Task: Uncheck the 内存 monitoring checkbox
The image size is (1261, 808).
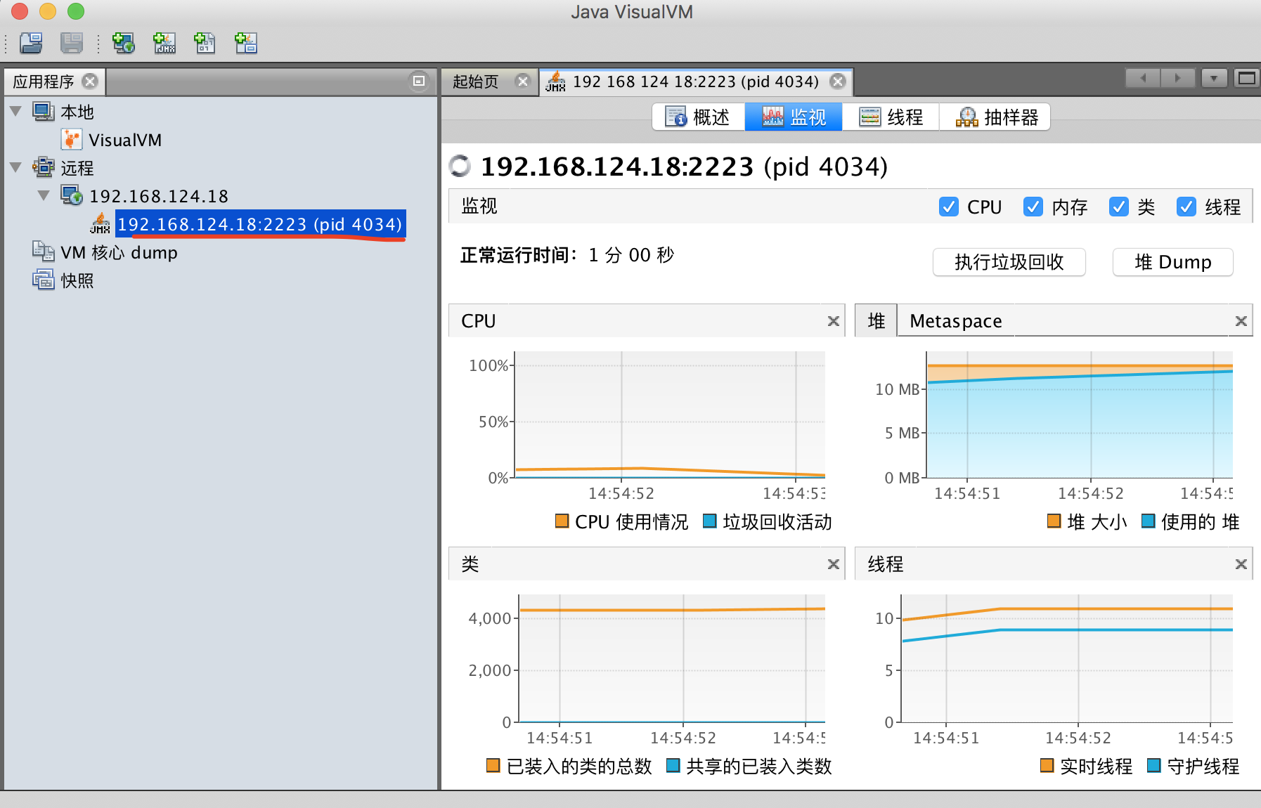Action: pyautogui.click(x=1033, y=207)
